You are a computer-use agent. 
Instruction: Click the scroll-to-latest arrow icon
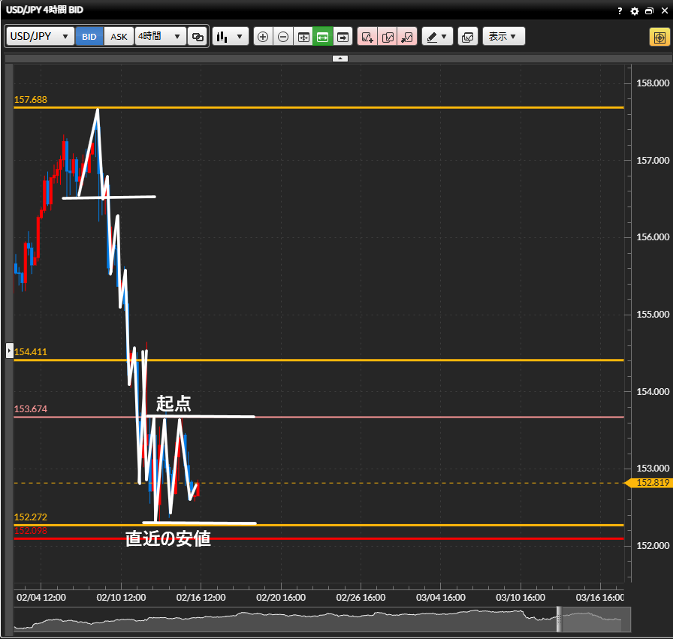coord(343,37)
